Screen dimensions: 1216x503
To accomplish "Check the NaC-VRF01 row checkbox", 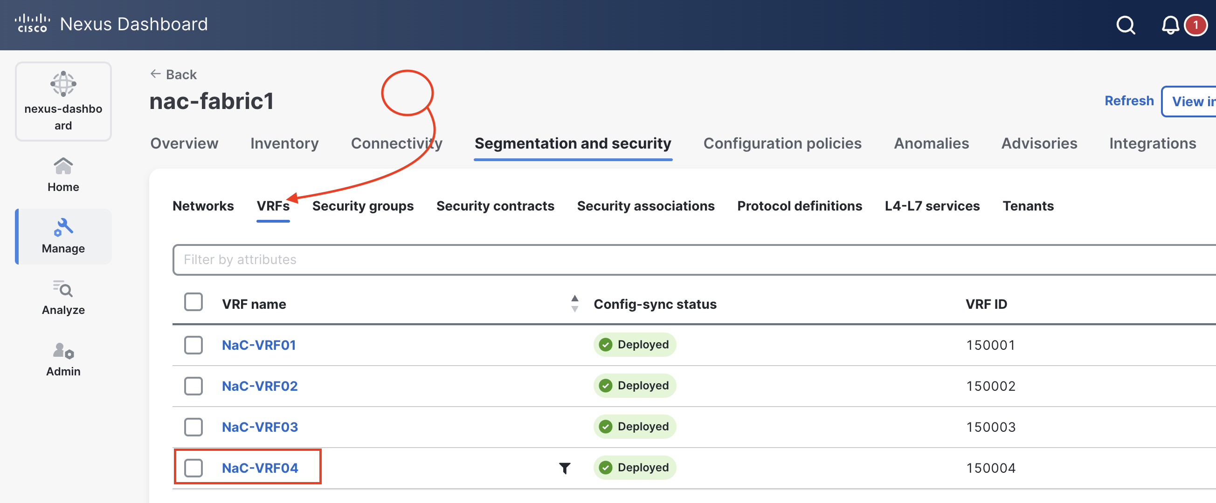I will 193,345.
